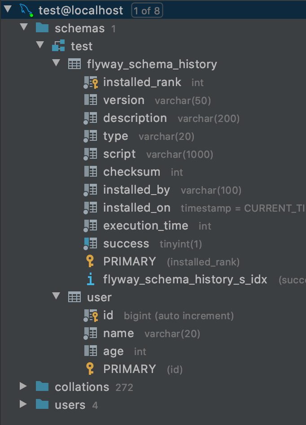
Task: Click the "1 of 8" badge
Action: click(x=147, y=10)
